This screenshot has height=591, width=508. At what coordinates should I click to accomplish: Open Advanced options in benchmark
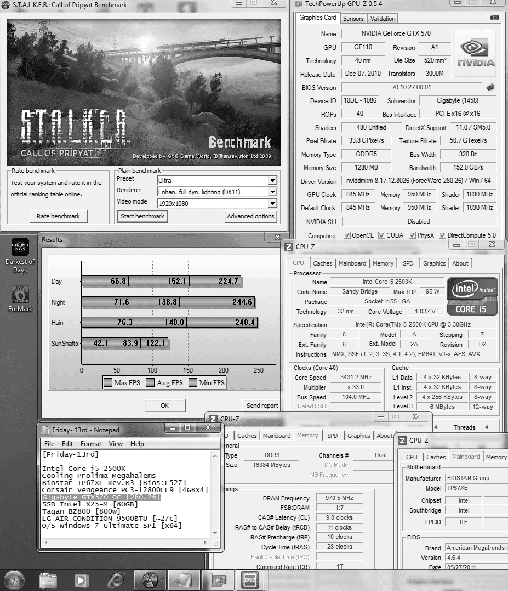click(x=250, y=216)
